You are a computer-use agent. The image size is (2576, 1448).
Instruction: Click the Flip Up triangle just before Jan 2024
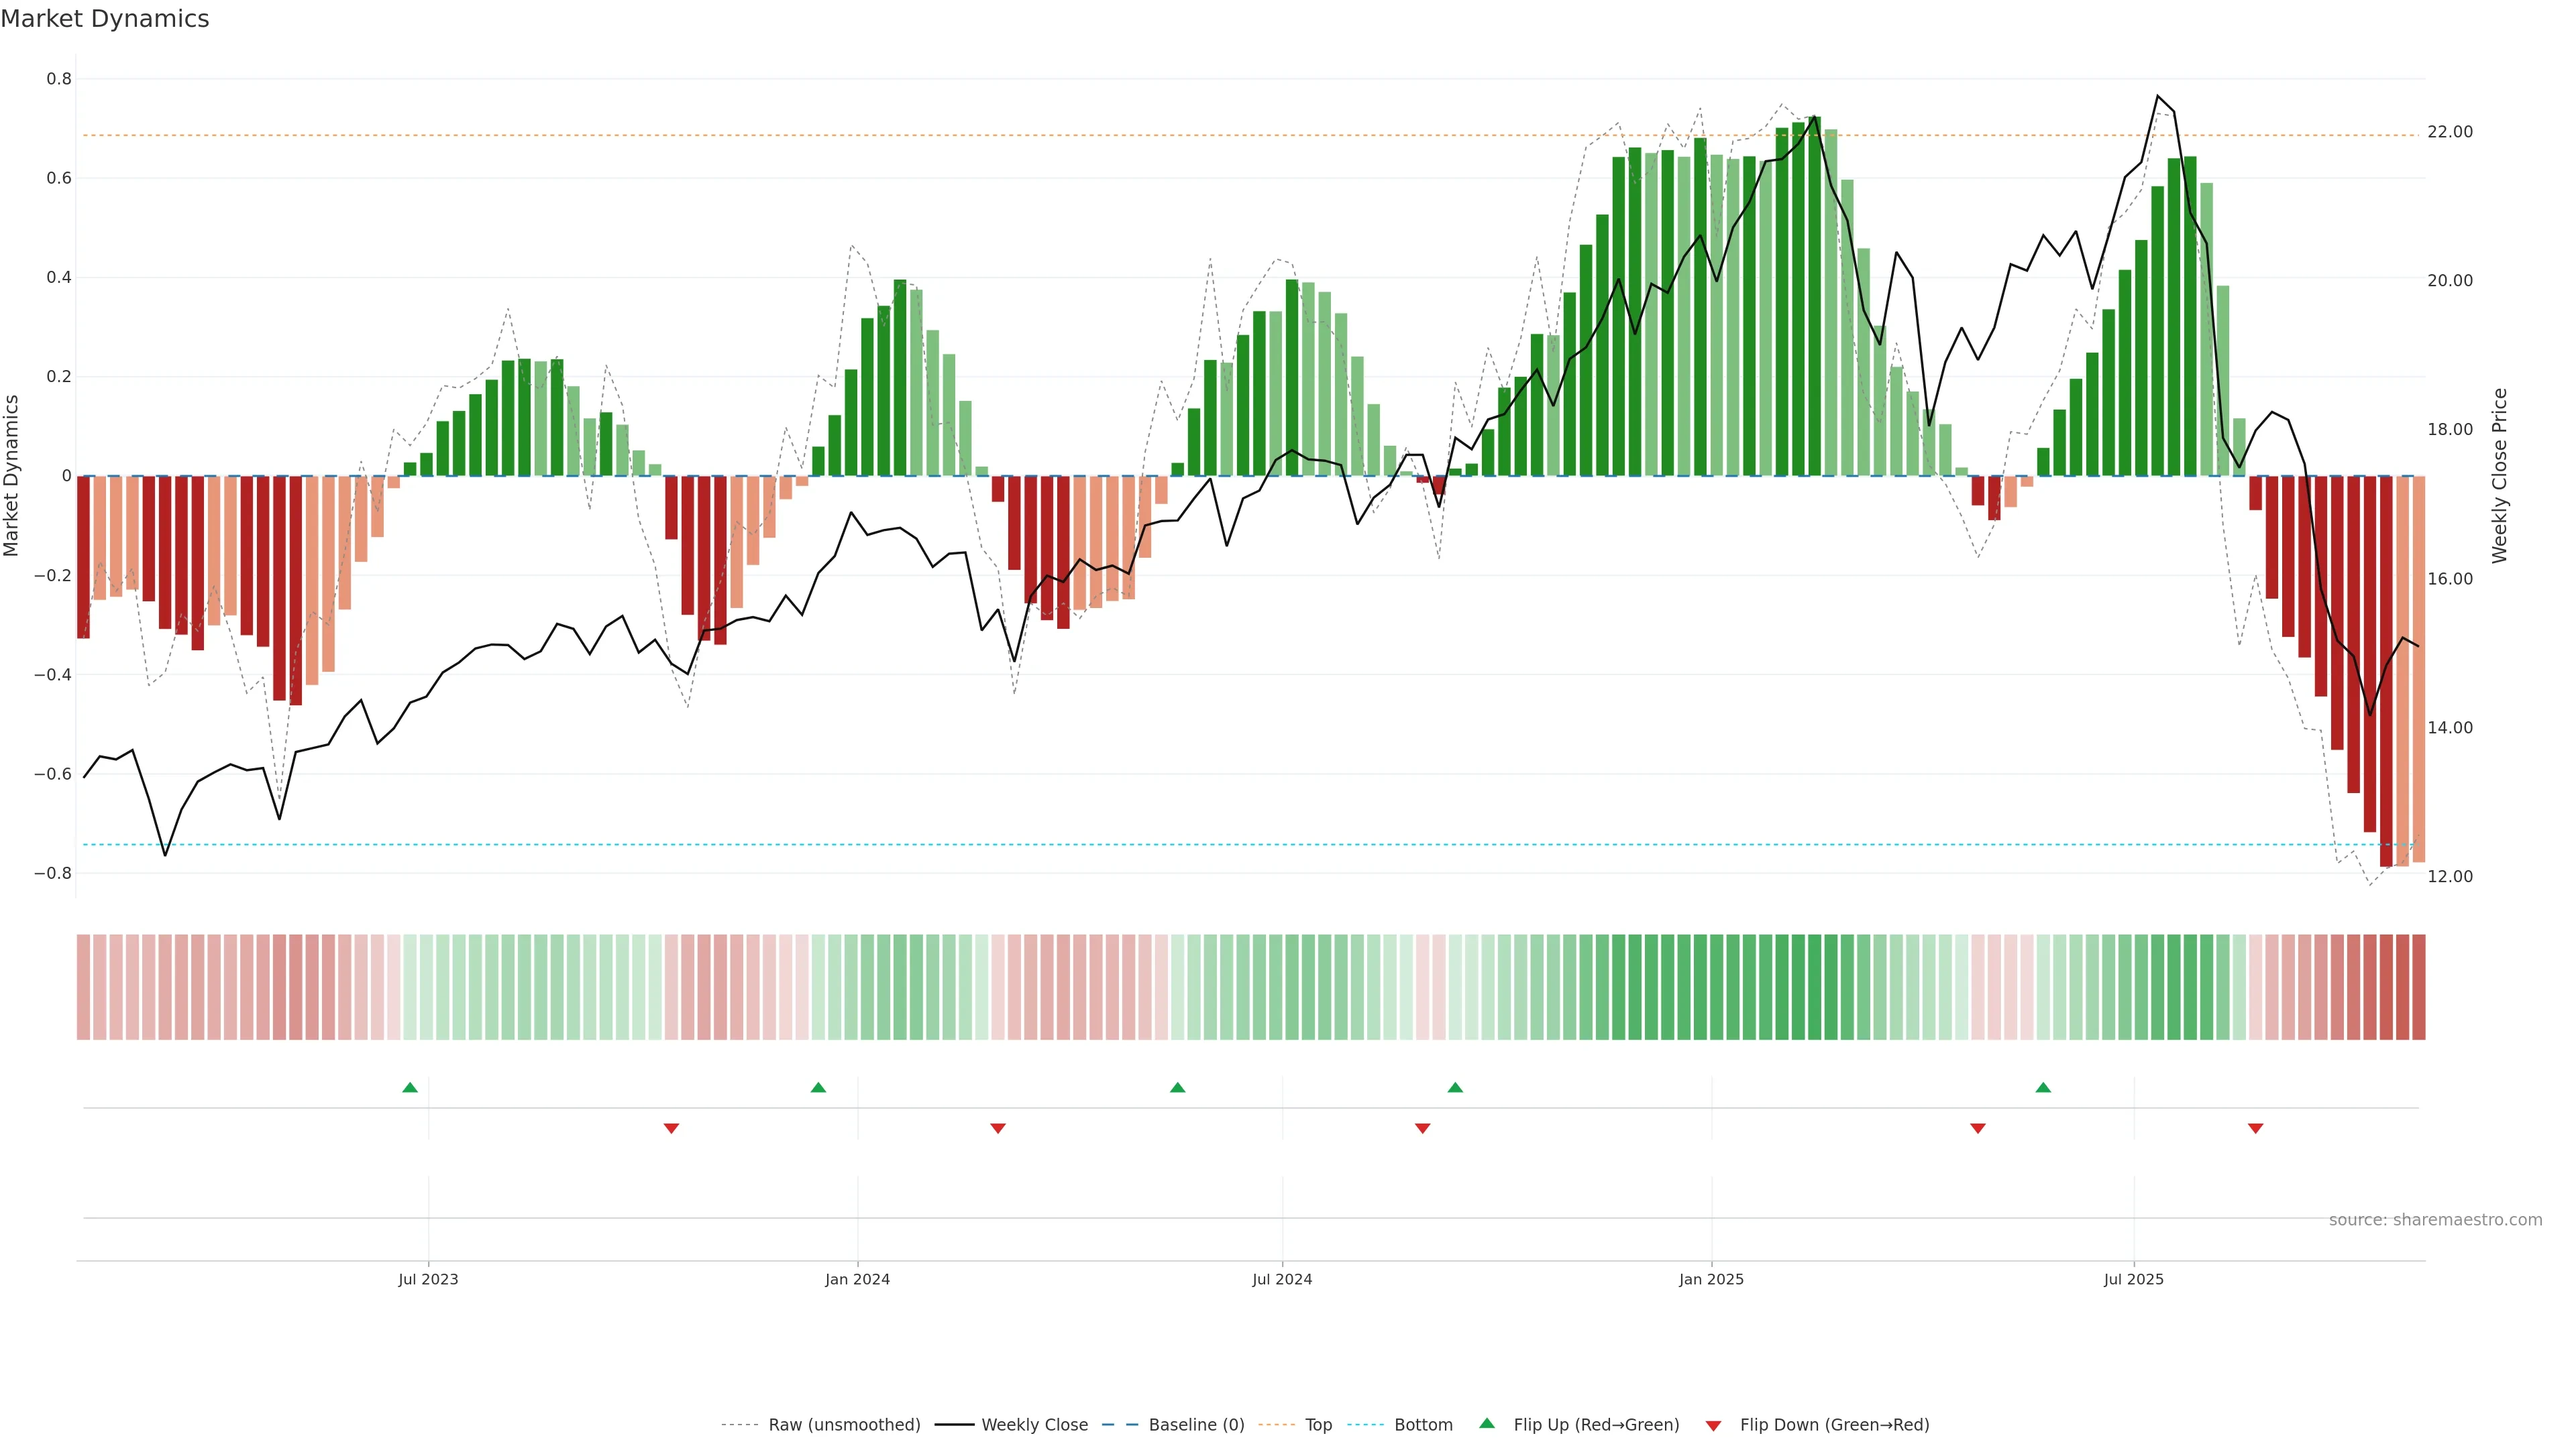coord(818,1087)
